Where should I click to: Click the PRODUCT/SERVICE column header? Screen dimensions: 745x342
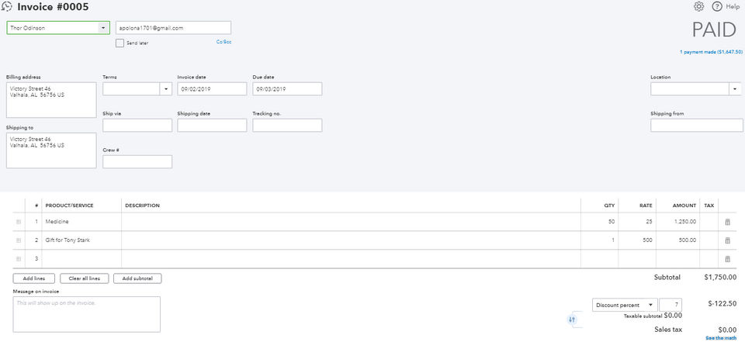[x=69, y=206]
